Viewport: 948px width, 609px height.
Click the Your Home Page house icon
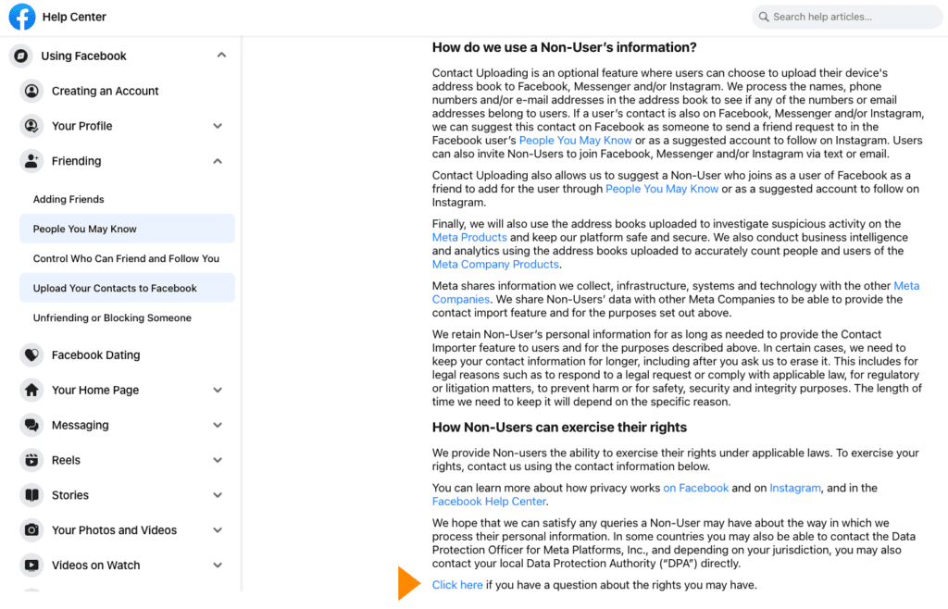pos(31,390)
